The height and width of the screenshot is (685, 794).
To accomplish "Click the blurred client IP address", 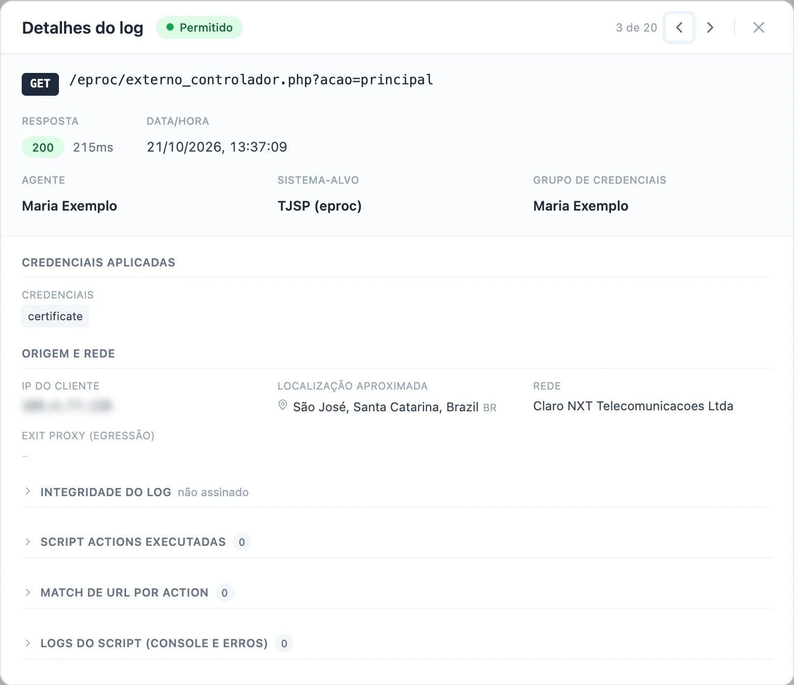I will pos(68,406).
